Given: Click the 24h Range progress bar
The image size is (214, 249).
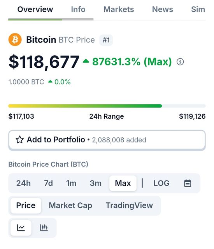Looking at the screenshot, I should click(107, 106).
